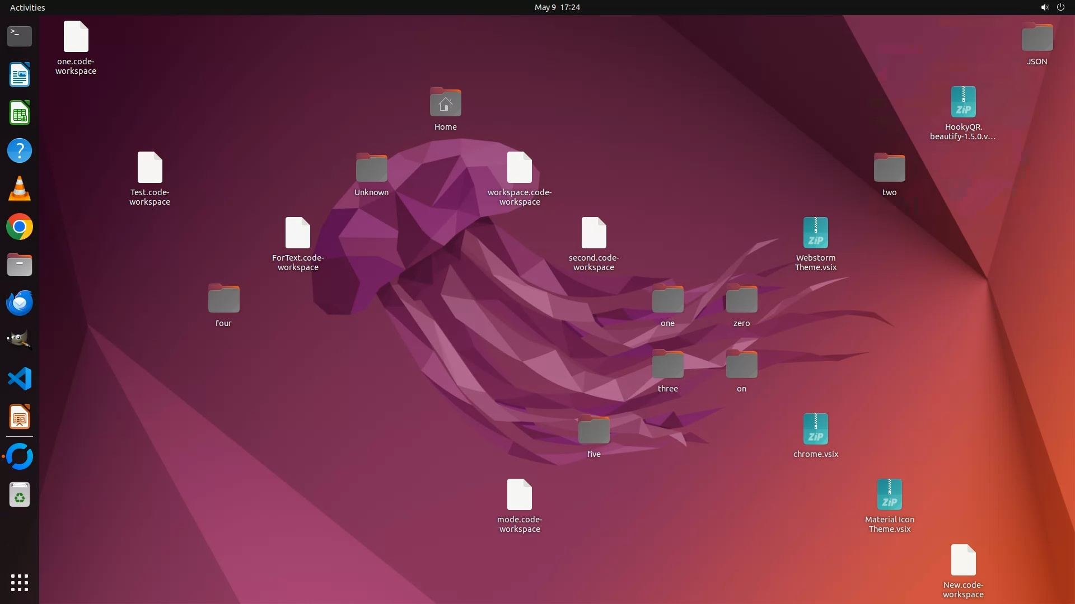Select mode.code-workspace file on desktop
Screen dimensions: 1075x604
[519, 495]
